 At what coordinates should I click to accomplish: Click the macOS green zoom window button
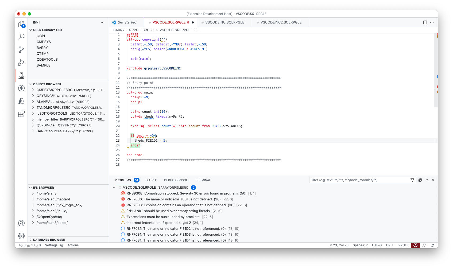(29, 14)
